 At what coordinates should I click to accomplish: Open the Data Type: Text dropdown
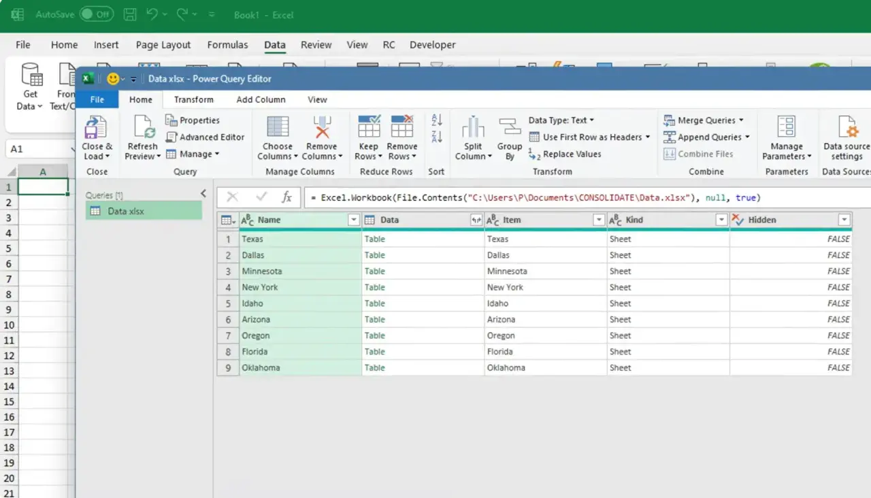coord(561,120)
